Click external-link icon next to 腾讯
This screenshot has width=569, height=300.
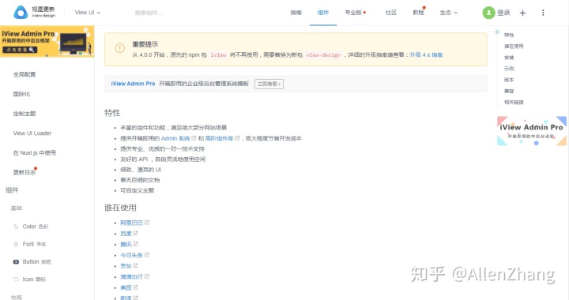point(136,244)
